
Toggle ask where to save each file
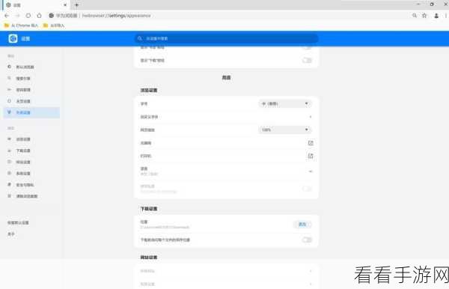307,240
